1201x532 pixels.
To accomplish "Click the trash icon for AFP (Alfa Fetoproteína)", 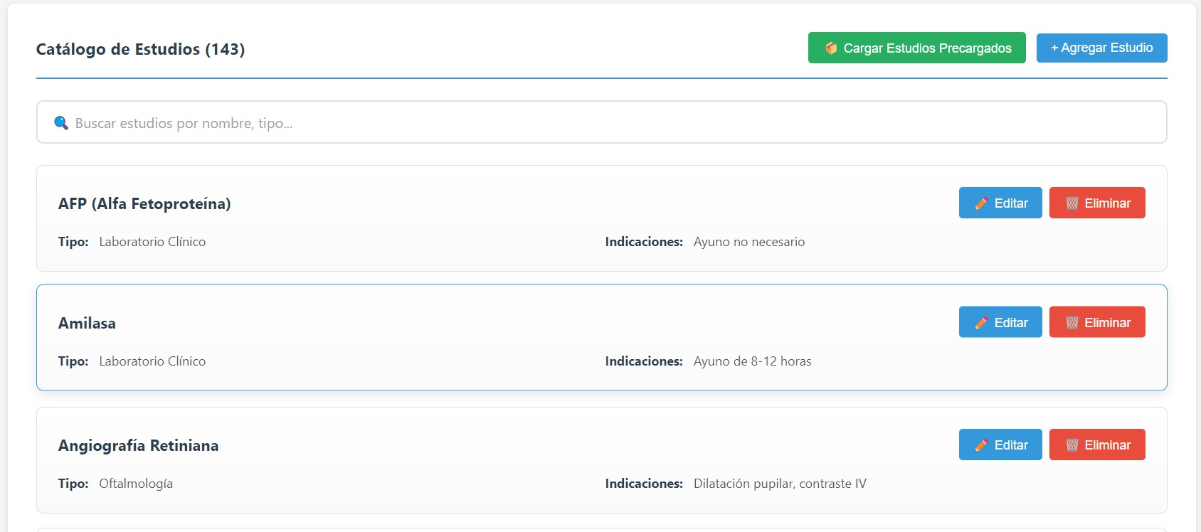I will click(x=1072, y=203).
